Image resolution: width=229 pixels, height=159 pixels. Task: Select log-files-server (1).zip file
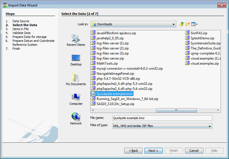coord(110,43)
